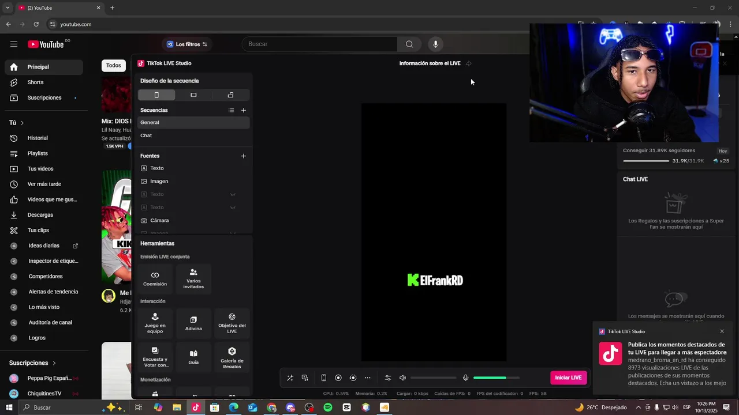Viewport: 739px width, 415px height.
Task: Open Spotify from the taskbar
Action: click(328, 408)
